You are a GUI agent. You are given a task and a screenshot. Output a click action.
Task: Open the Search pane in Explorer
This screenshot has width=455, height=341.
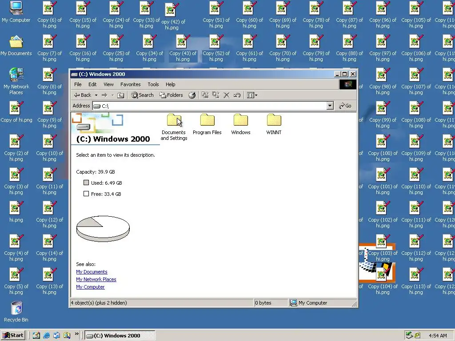coord(142,95)
